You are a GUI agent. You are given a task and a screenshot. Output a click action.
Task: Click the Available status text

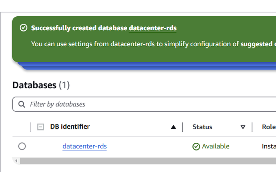tap(216, 146)
